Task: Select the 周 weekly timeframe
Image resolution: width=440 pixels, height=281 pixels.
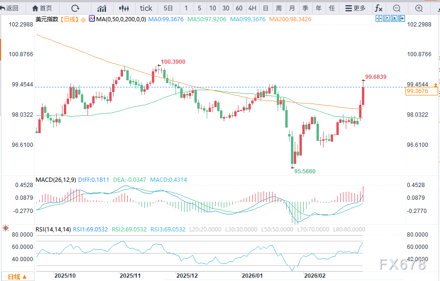Action: point(279,8)
